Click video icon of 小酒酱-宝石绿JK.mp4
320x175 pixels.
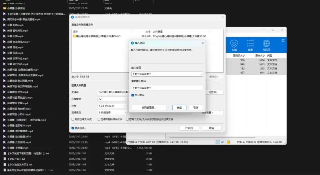click(x=4, y=125)
